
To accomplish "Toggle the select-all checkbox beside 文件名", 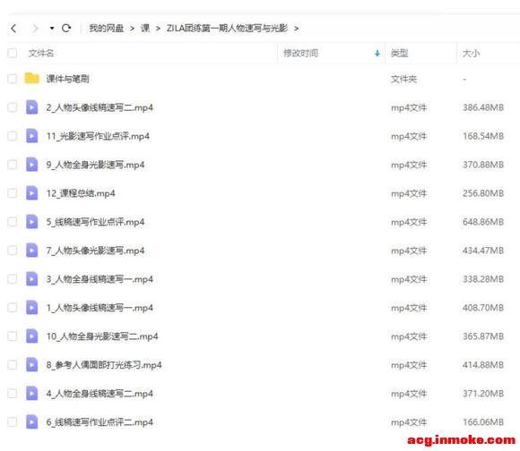I will point(13,53).
